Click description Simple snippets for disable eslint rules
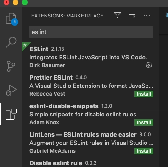The image size is (168, 167). tap(83, 115)
